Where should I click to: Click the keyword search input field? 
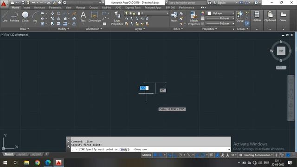point(187,3)
